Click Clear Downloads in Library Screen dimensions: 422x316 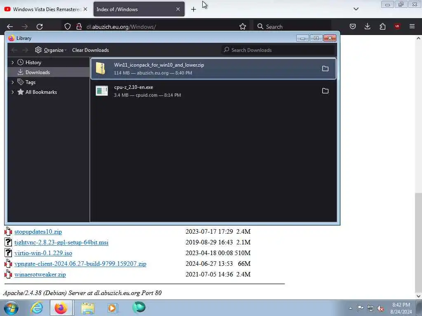pos(90,50)
